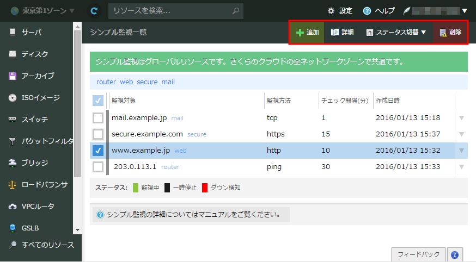This screenshot has height=262, width=476.
Task: Click the sidebar scrollbar down arrow
Action: [x=77, y=230]
